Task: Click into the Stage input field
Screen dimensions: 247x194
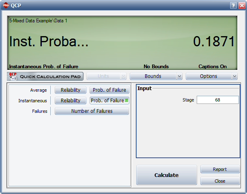Action: point(217,100)
